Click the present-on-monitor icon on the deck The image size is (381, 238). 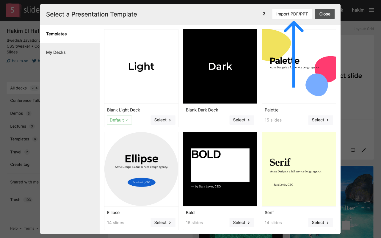(x=353, y=150)
